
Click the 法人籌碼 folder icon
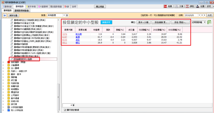pyautogui.click(x=9, y=68)
